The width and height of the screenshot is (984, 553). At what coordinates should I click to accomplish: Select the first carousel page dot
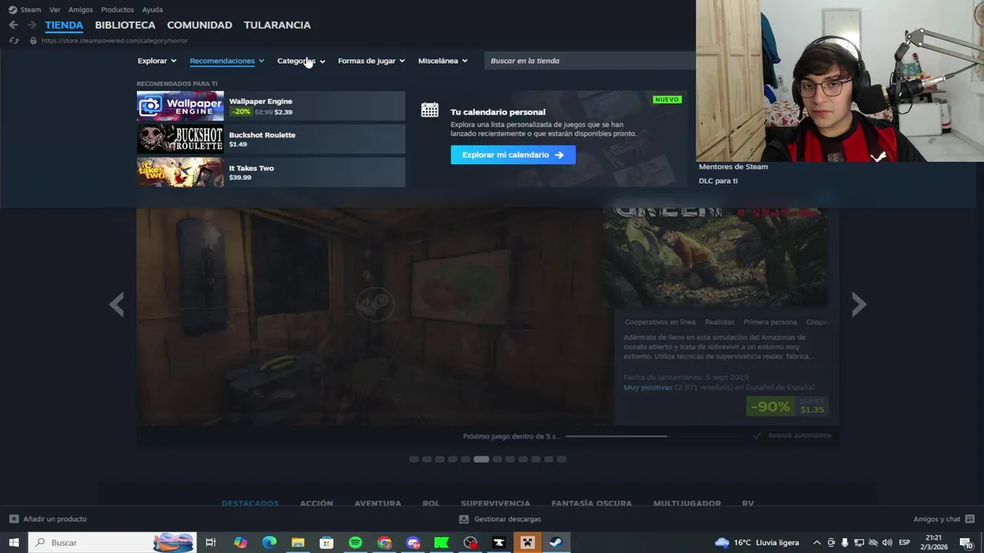pos(414,459)
